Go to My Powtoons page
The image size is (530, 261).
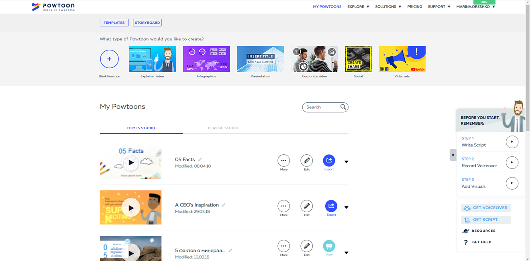coord(327,7)
